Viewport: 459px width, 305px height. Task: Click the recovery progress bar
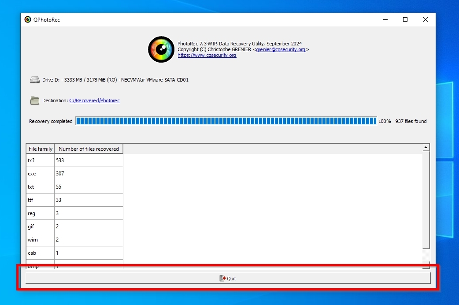(226, 121)
